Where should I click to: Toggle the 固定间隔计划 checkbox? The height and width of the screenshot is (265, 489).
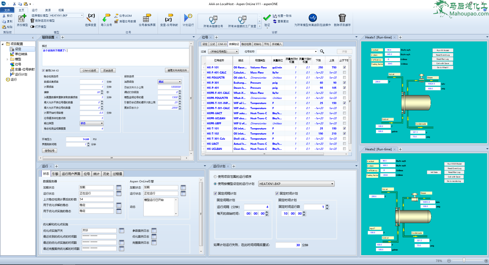pyautogui.click(x=215, y=193)
